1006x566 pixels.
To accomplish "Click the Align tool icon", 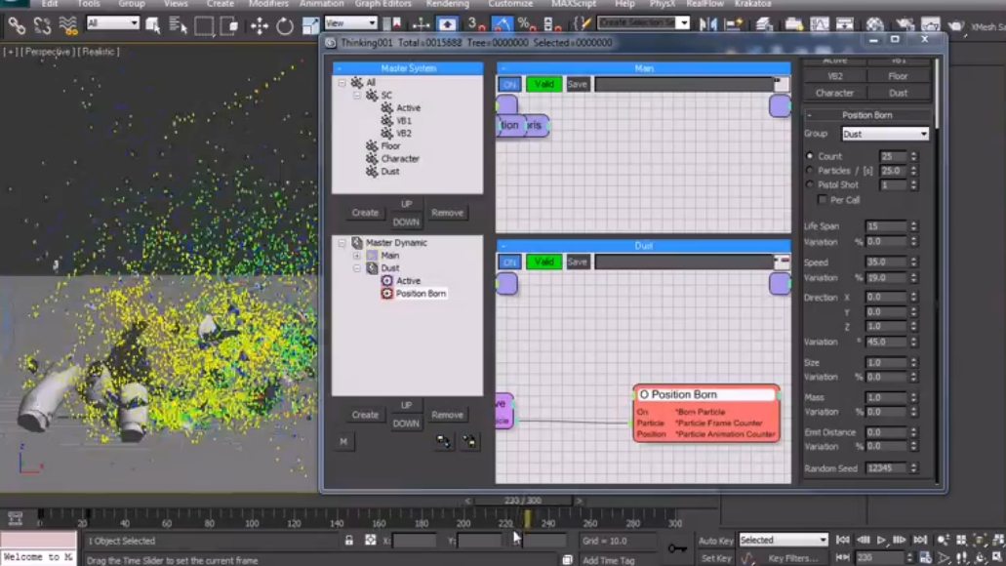I will (734, 24).
